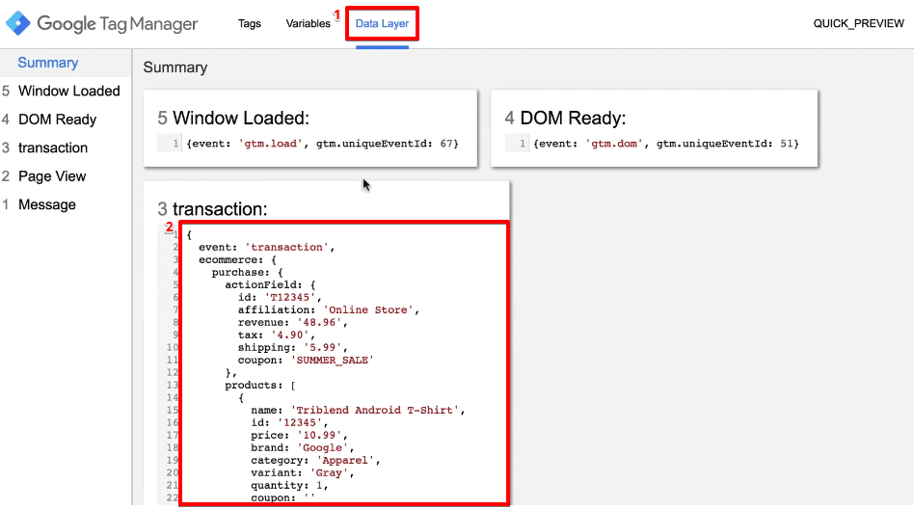Screen dimensions: 914x510
Task: Click the coupon 'SUMMER_SALE' line
Action: tap(306, 361)
